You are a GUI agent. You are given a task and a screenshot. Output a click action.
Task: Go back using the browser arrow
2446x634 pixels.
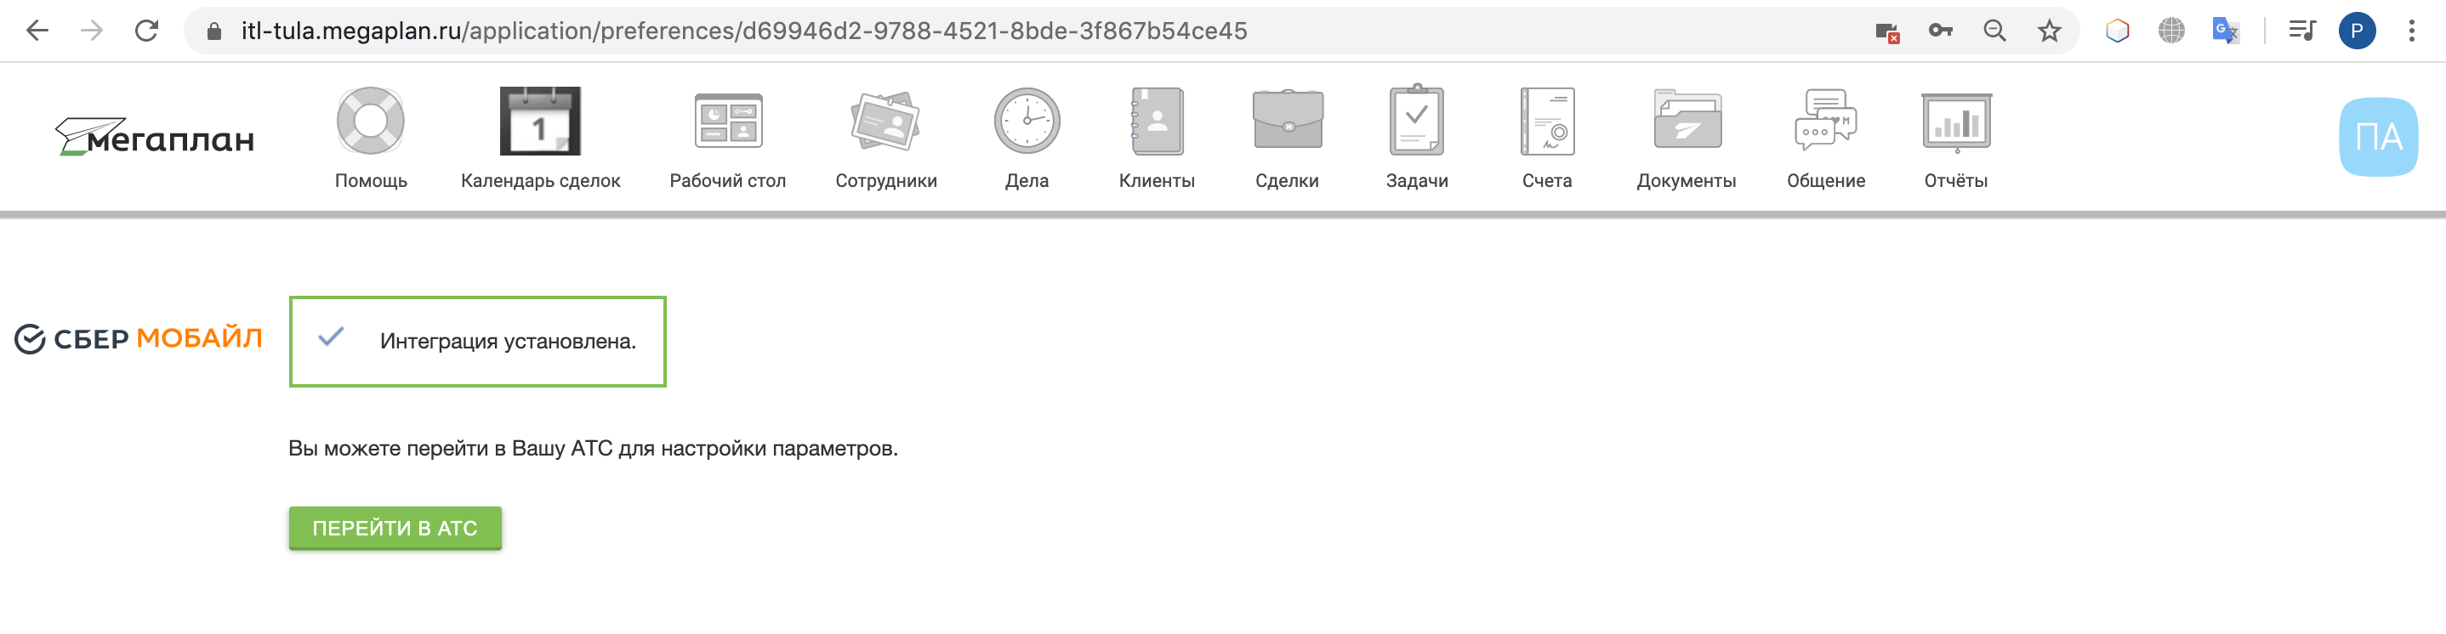click(x=37, y=31)
